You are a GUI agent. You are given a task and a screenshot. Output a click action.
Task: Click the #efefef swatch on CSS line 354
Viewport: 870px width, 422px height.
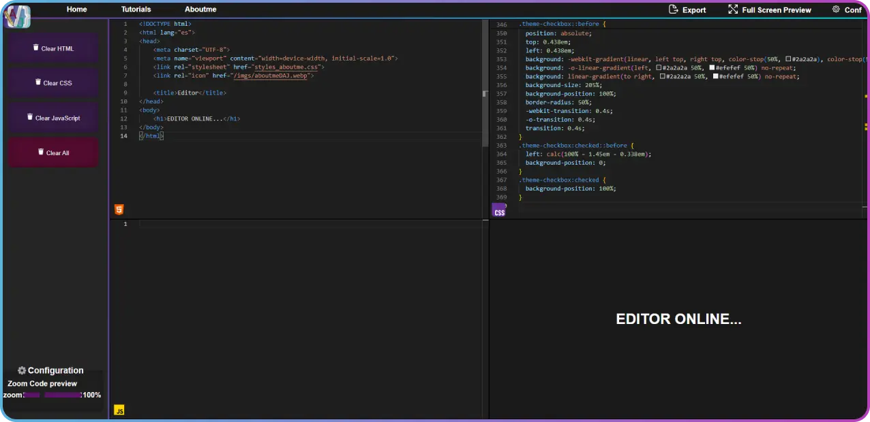click(x=712, y=68)
